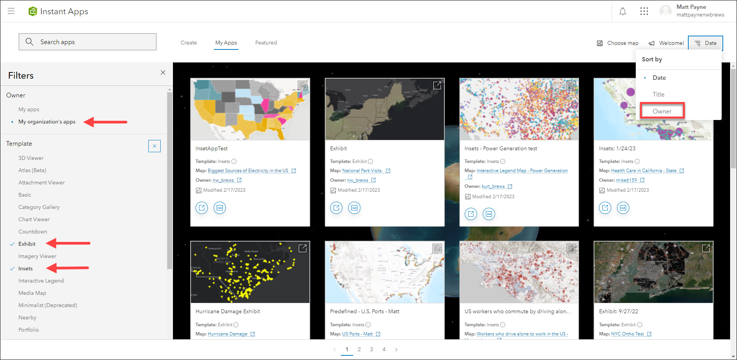The height and width of the screenshot is (360, 737).
Task: Switch to the My Apps tab
Action: tap(226, 43)
